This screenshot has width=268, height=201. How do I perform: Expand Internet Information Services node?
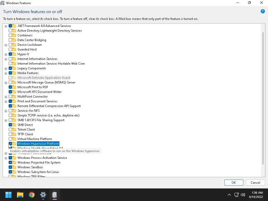coord(6,59)
